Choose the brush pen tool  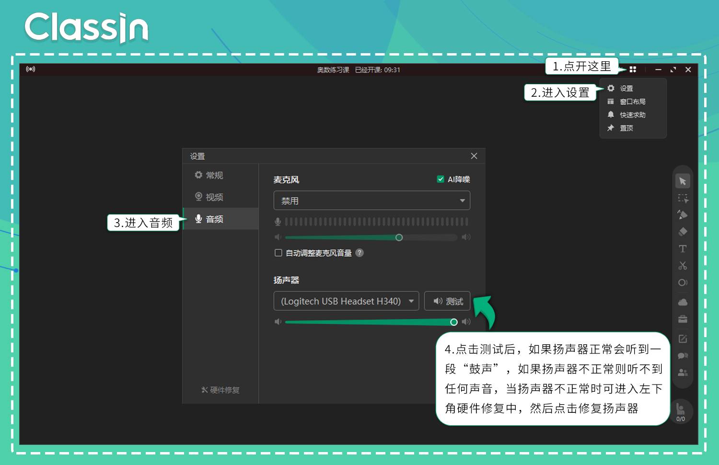(683, 215)
